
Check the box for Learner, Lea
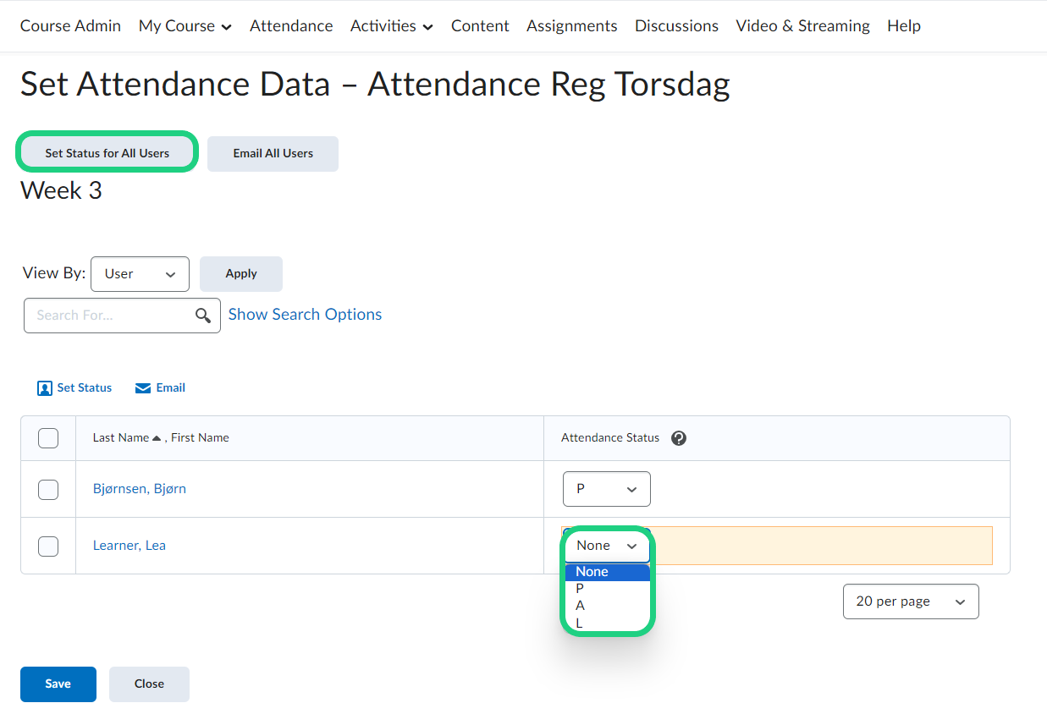point(48,546)
